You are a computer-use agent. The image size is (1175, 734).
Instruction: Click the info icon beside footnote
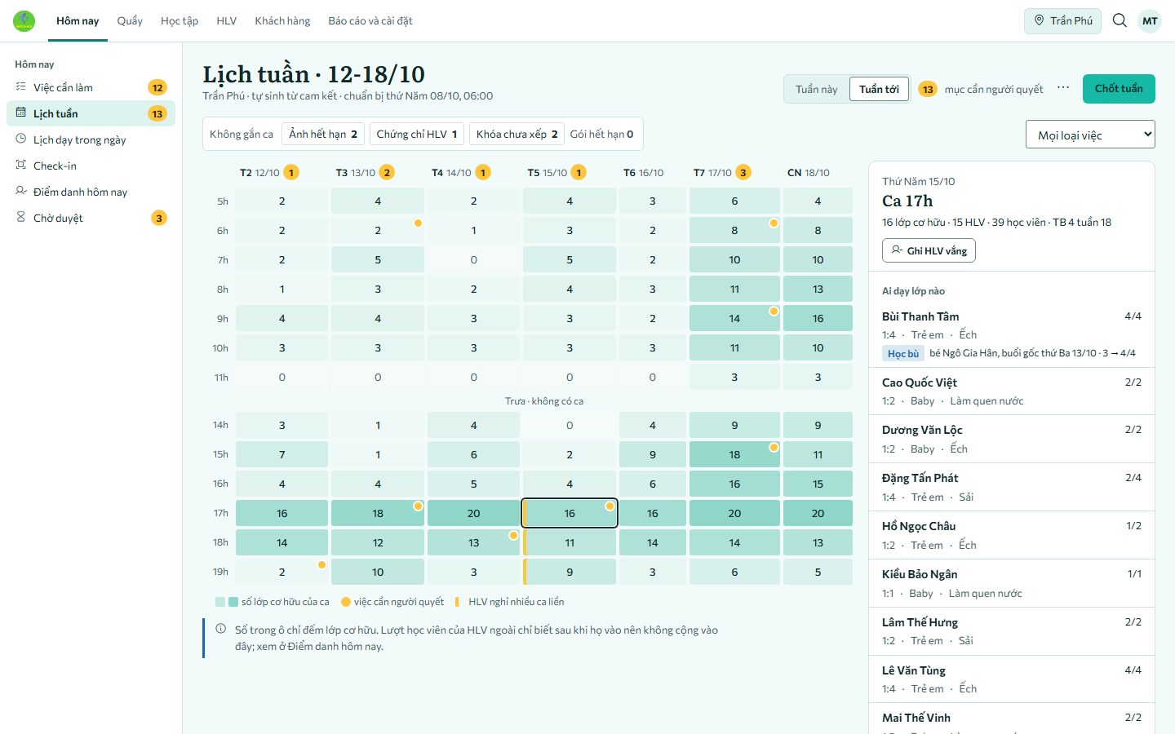pyautogui.click(x=220, y=629)
